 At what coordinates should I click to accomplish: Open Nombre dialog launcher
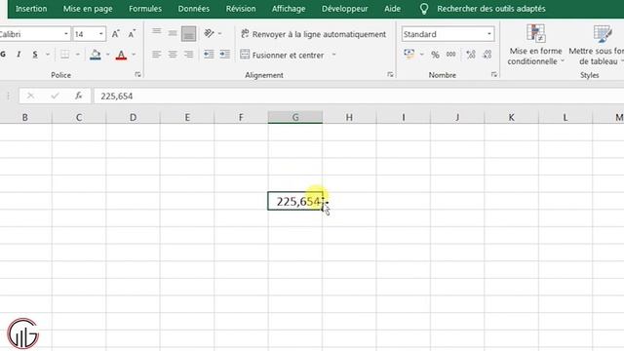click(494, 74)
